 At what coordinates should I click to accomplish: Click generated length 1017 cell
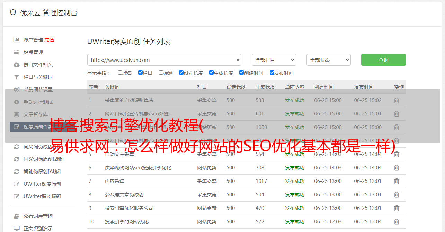click(x=261, y=181)
